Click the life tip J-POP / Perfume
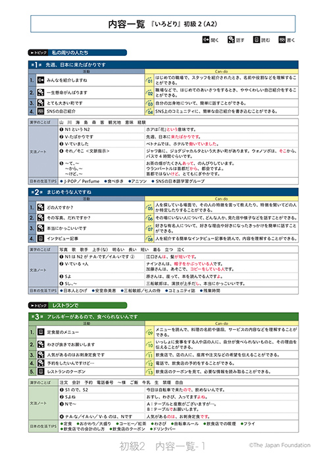The height and width of the screenshot is (461, 325). (x=80, y=181)
